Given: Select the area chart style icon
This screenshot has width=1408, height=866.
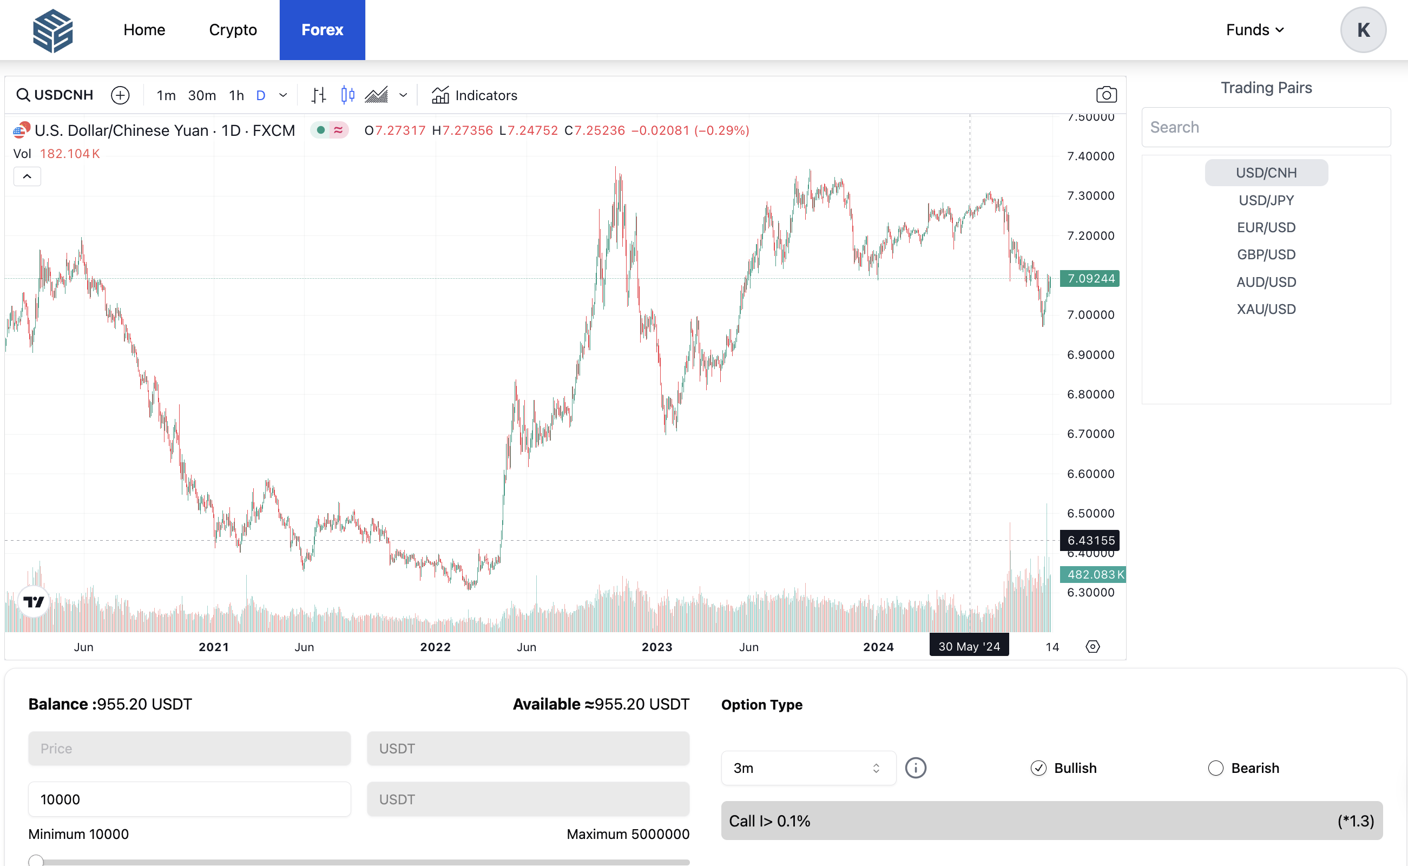Looking at the screenshot, I should (375, 95).
